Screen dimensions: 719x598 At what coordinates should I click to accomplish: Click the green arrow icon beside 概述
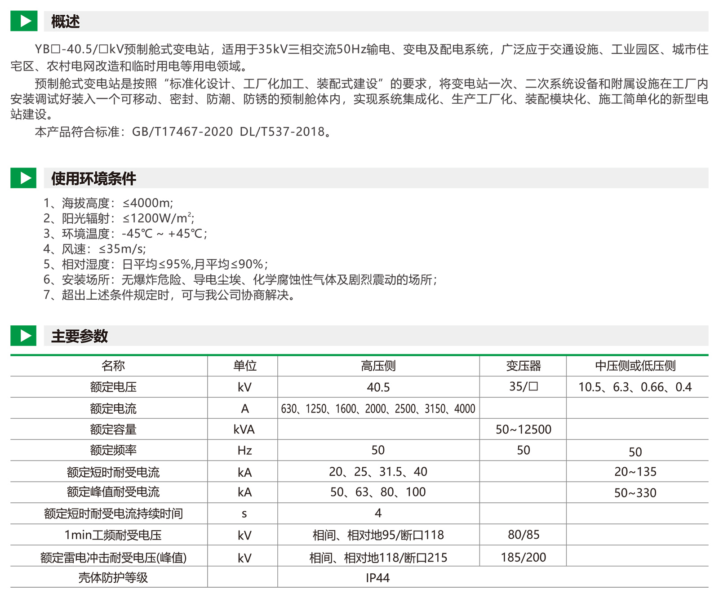click(x=23, y=21)
